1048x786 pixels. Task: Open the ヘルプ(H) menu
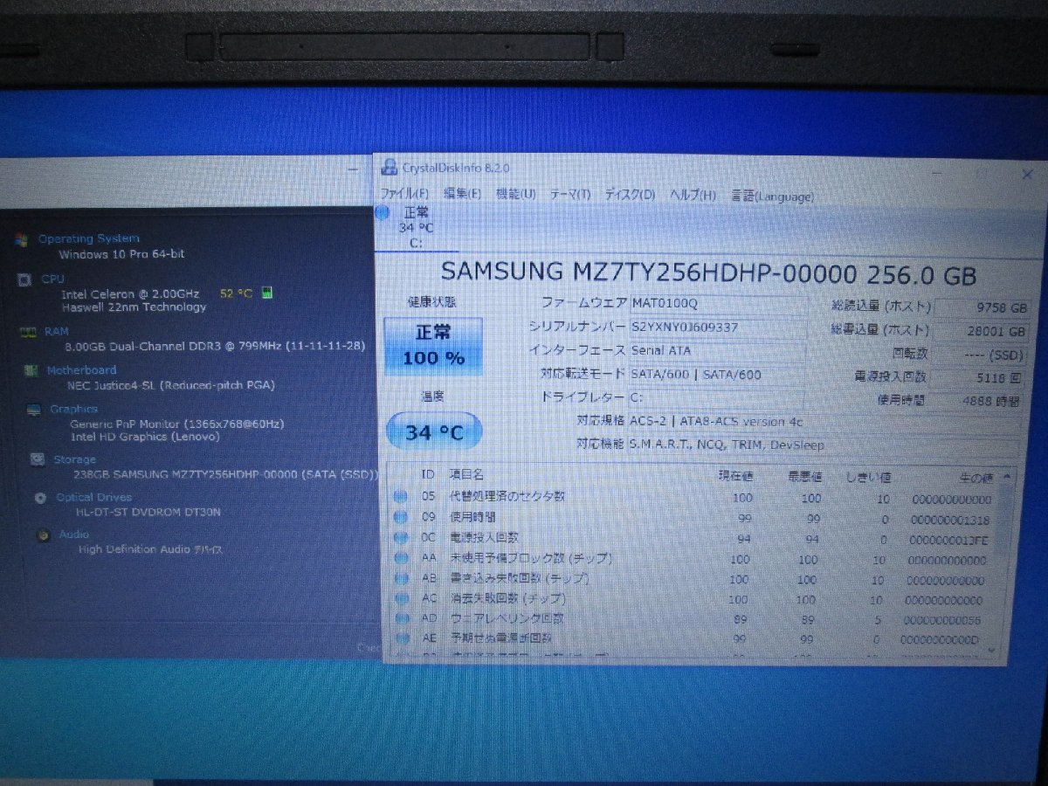coord(693,196)
